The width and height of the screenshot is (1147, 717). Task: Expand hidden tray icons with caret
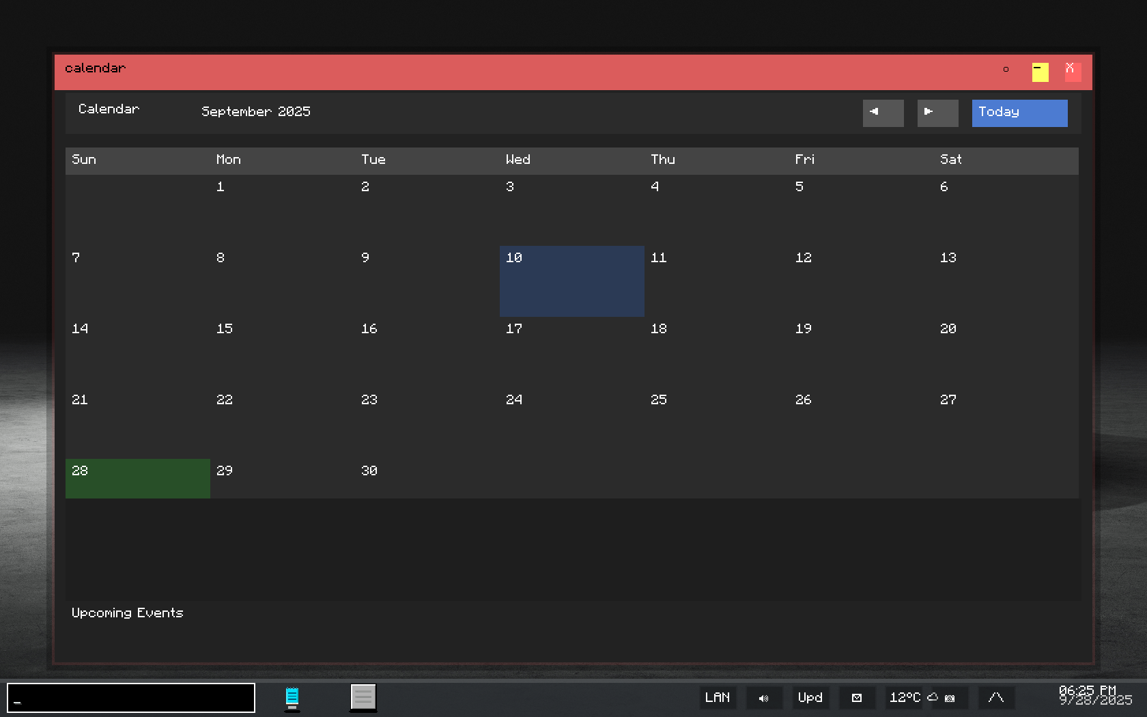pos(996,697)
